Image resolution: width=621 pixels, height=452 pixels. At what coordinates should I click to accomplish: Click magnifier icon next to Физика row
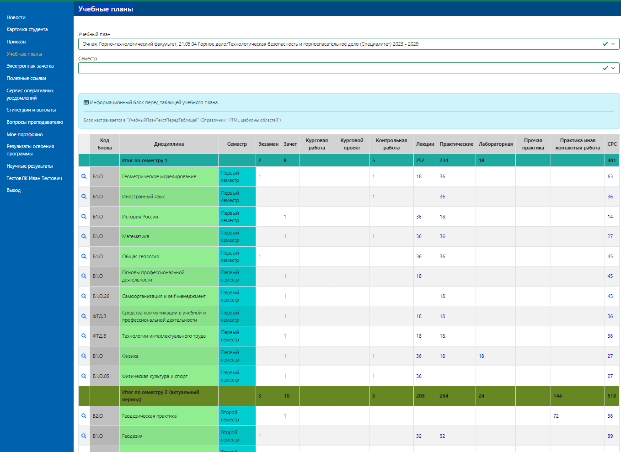click(84, 356)
